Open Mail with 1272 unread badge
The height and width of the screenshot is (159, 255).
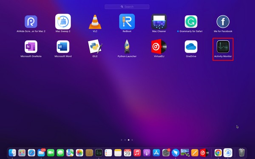[41, 153]
